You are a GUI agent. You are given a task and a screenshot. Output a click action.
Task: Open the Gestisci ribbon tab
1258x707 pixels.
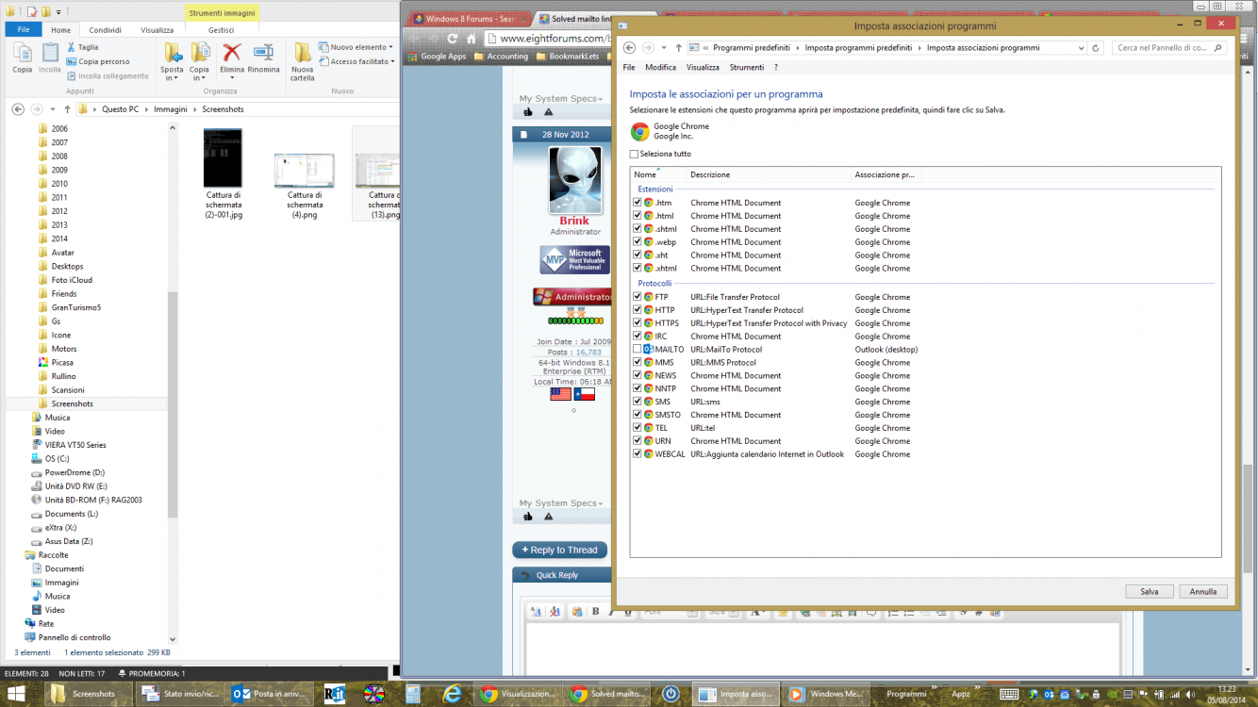click(x=222, y=30)
